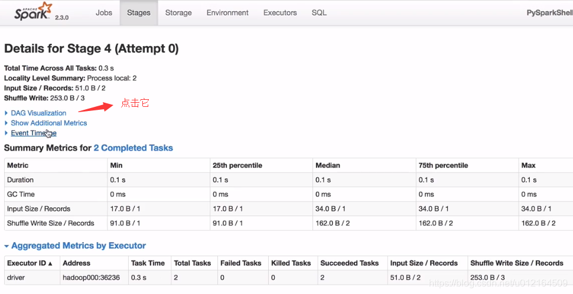Click the Apache Spark logo

tap(34, 12)
